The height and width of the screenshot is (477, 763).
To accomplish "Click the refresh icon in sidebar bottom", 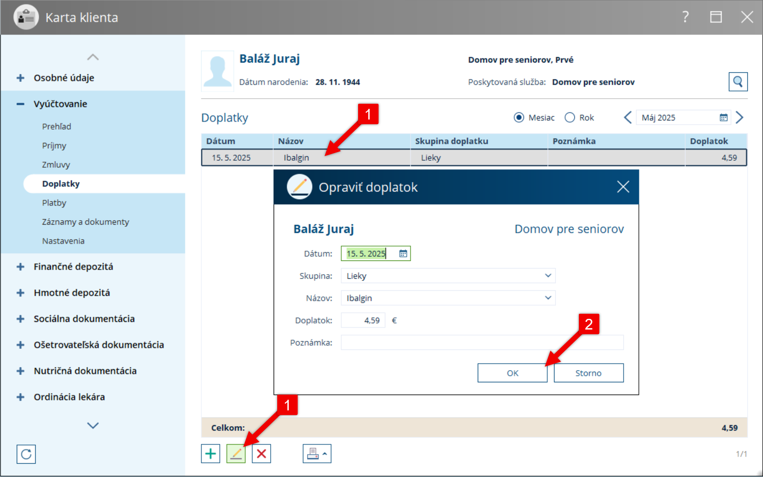I will (x=26, y=454).
